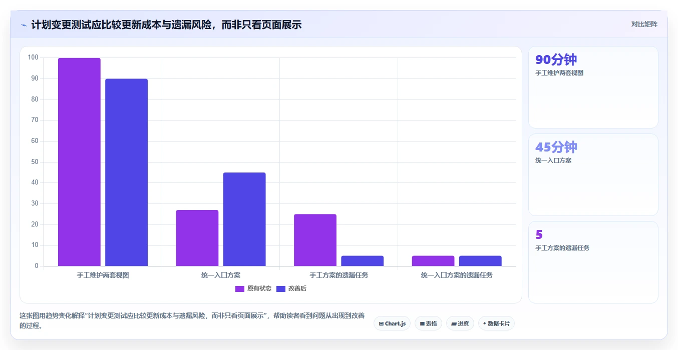Click the y-axis value 50
The height and width of the screenshot is (350, 678).
coord(35,162)
